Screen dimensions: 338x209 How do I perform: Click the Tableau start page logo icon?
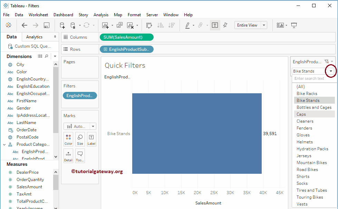point(9,25)
